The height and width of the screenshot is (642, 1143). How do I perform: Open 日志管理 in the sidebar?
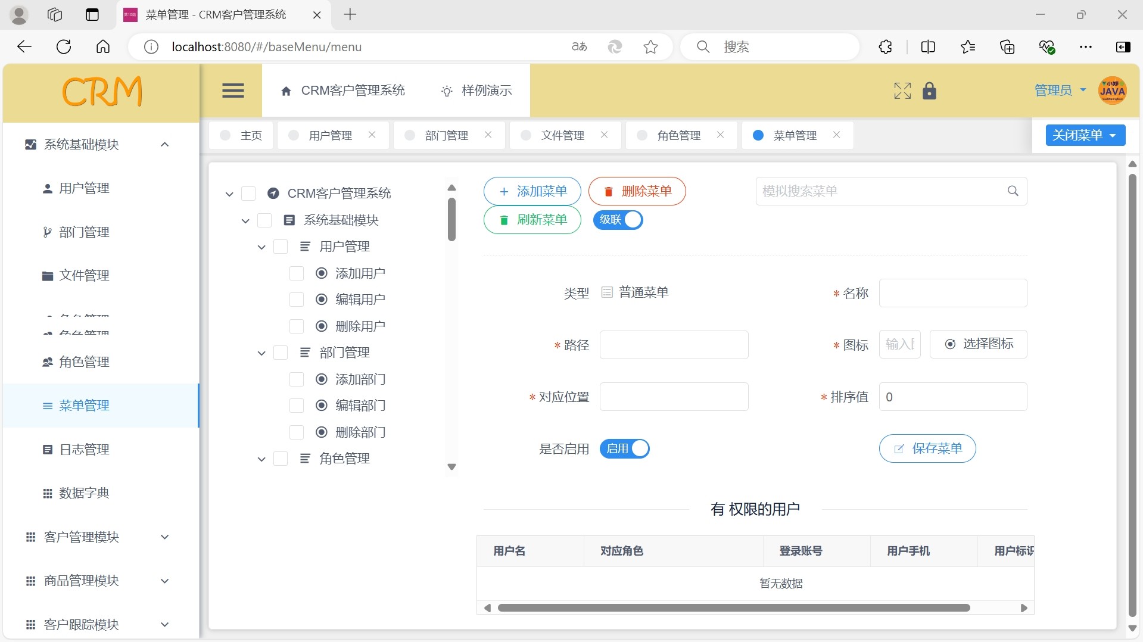tap(84, 450)
